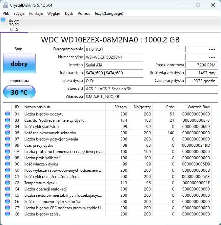The width and height of the screenshot is (221, 225).
Task: Click the status orb for attribute 0C
Action: tap(8, 164)
